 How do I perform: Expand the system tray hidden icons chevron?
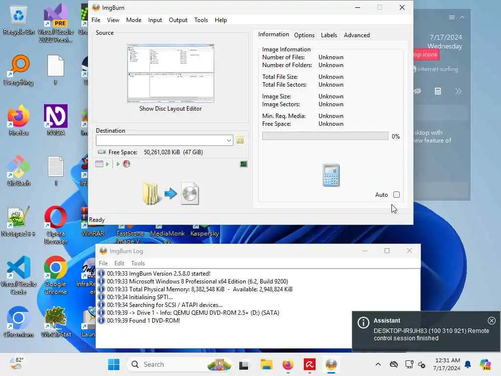378,364
